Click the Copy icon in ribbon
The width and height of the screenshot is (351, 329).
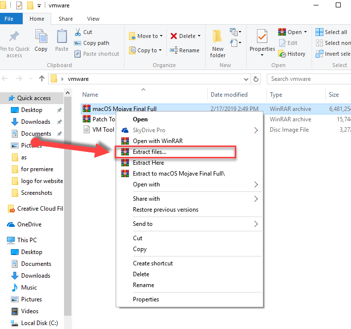pyautogui.click(x=41, y=37)
